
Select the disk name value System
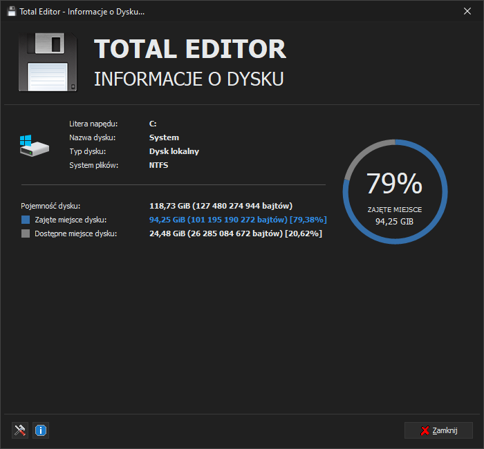click(164, 137)
